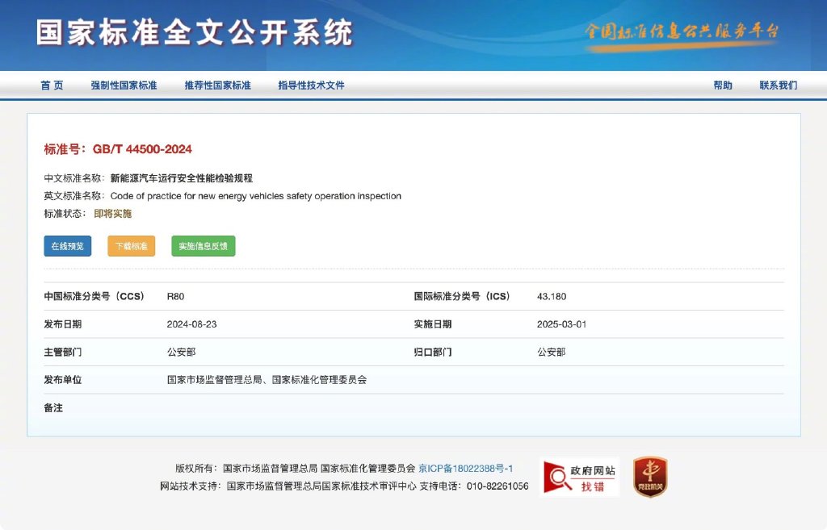Click the 下载标准 orange button
827x530 pixels.
click(x=132, y=246)
